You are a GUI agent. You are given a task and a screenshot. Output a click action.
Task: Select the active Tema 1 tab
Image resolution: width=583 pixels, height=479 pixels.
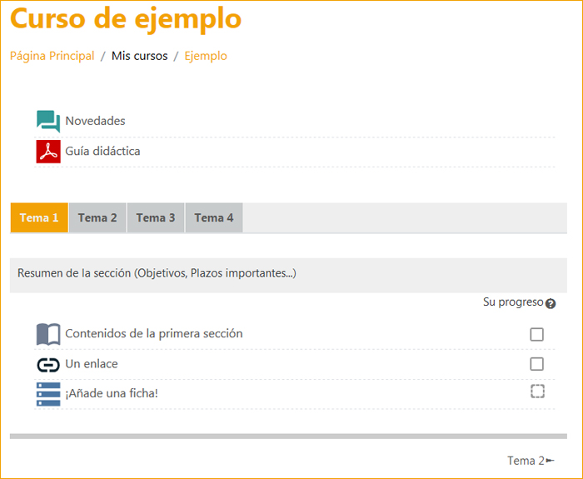point(39,218)
